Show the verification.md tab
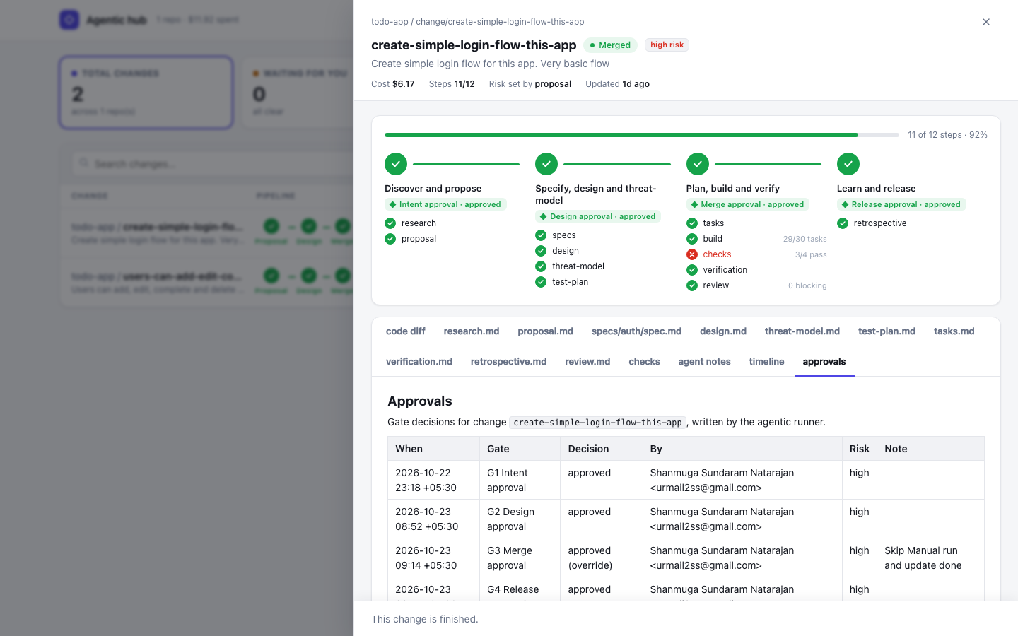 (419, 361)
